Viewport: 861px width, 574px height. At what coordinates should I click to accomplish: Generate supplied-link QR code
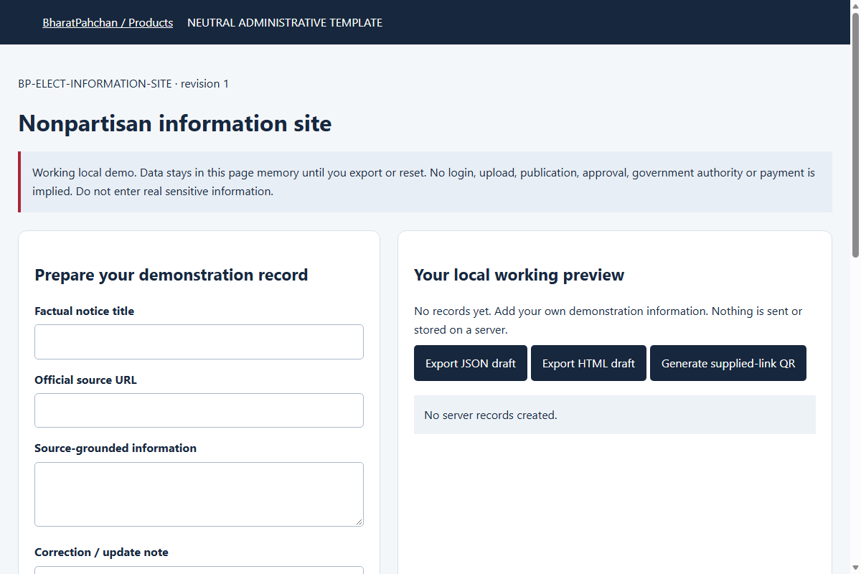point(728,363)
